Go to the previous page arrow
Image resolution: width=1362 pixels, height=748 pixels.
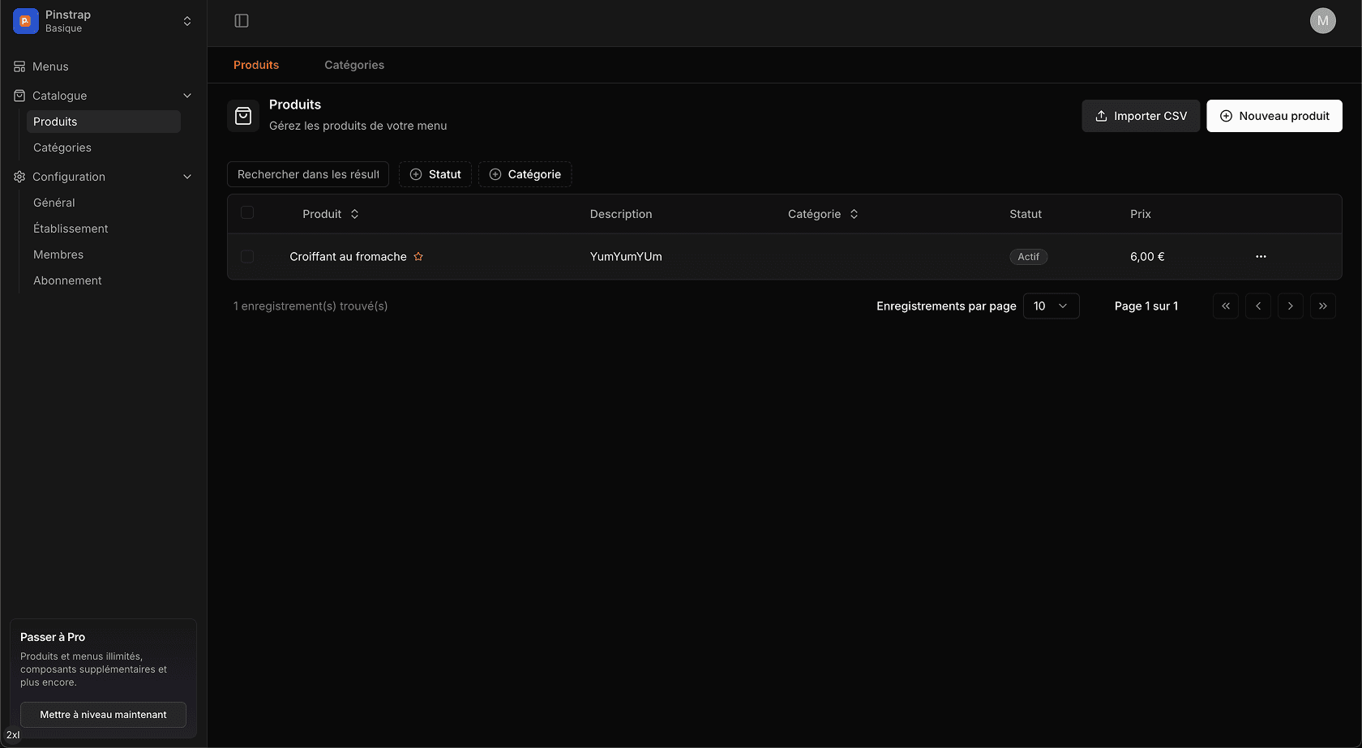pos(1257,306)
